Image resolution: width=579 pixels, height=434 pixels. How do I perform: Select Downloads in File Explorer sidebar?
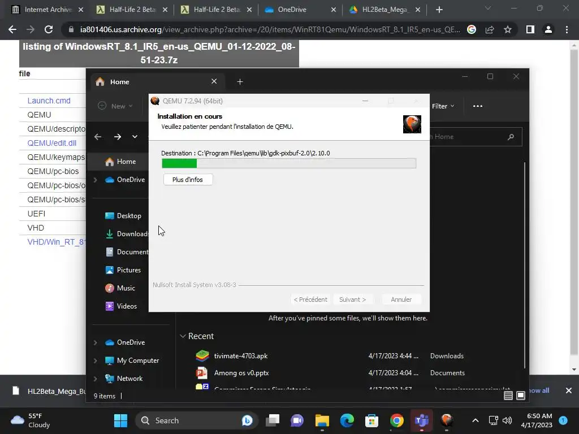pyautogui.click(x=127, y=234)
